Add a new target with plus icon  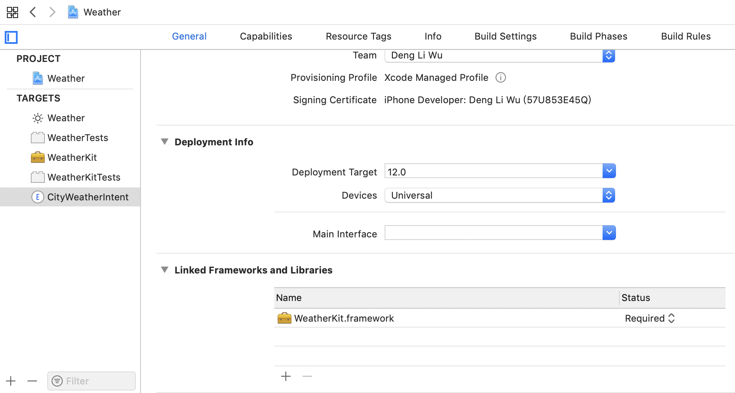pos(11,381)
